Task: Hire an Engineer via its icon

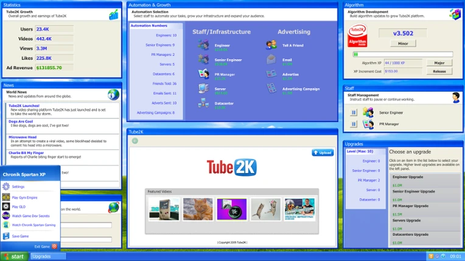Action: 203,45
